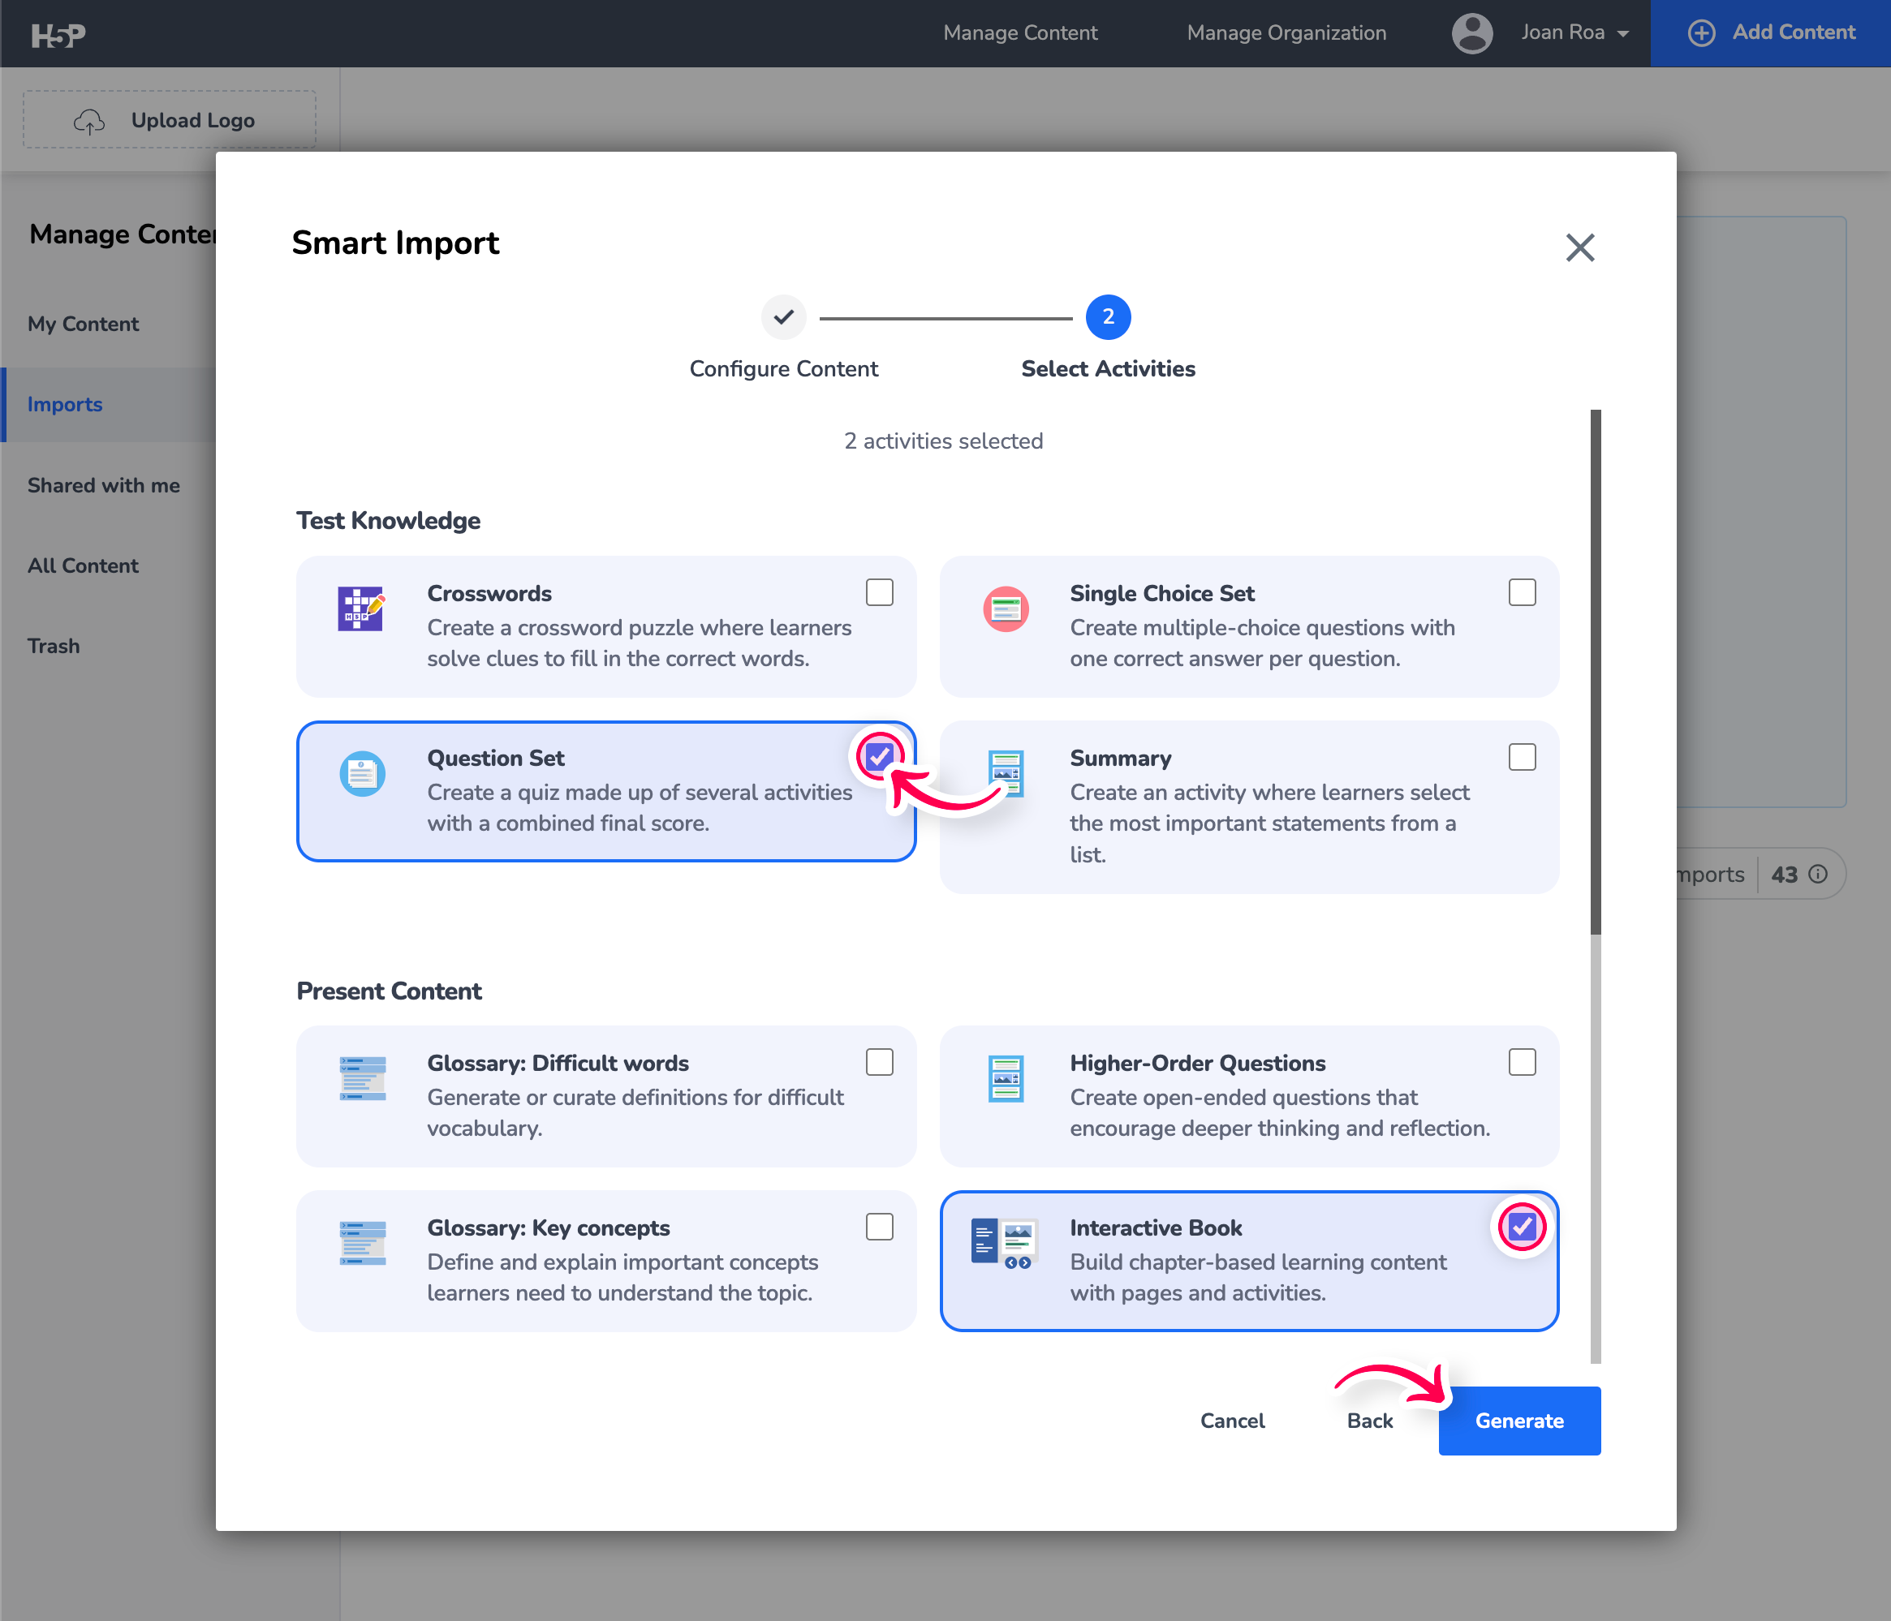Click the Glossary: Difficult words icon
The image size is (1891, 1621).
(362, 1078)
